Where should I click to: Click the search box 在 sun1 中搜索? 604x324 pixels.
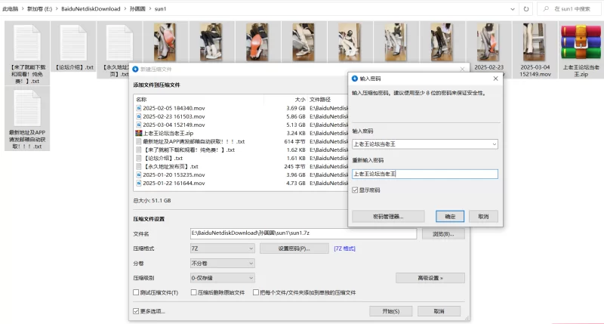[x=570, y=9]
